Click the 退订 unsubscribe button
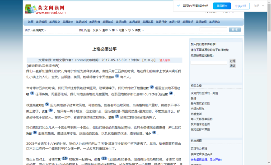 (x=233, y=66)
